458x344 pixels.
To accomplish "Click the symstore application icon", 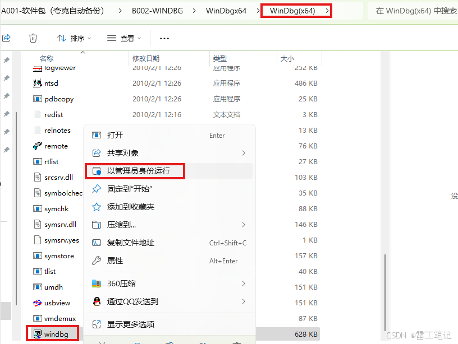I will point(38,255).
